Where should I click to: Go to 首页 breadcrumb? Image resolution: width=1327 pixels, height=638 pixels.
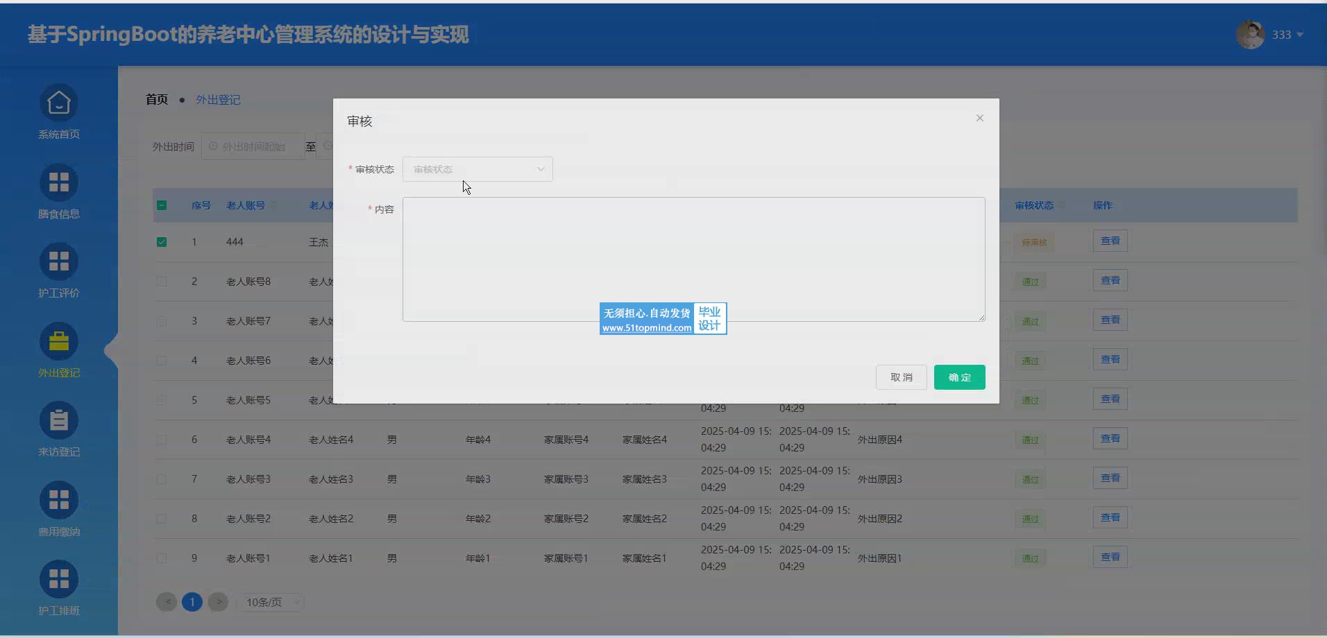click(157, 100)
